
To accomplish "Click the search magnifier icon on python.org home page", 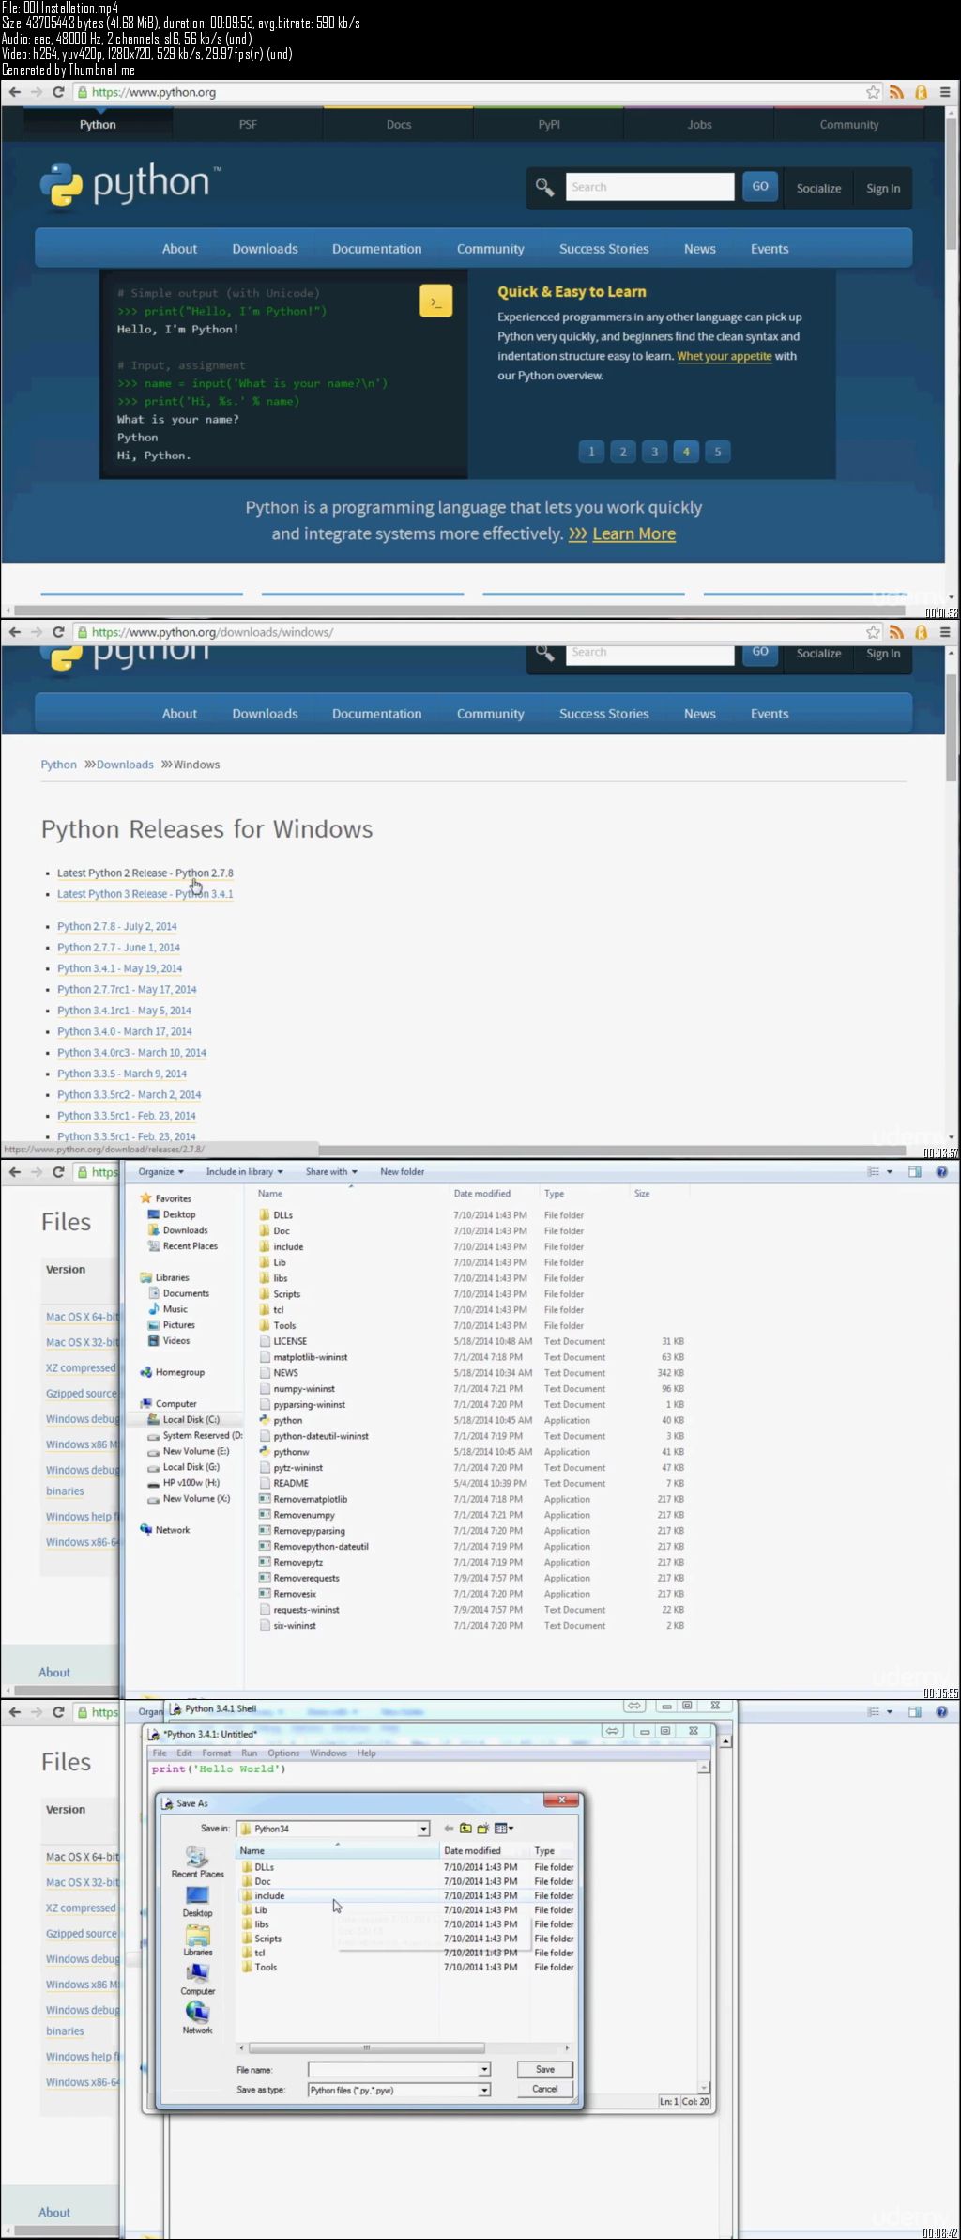I will point(544,187).
